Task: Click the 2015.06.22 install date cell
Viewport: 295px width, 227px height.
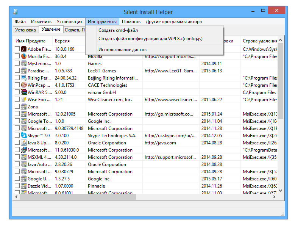Action: pyautogui.click(x=220, y=100)
